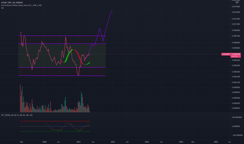Click the 0.0006000 price axis label
Viewport: 244px width, 144px height.
pos(236,43)
